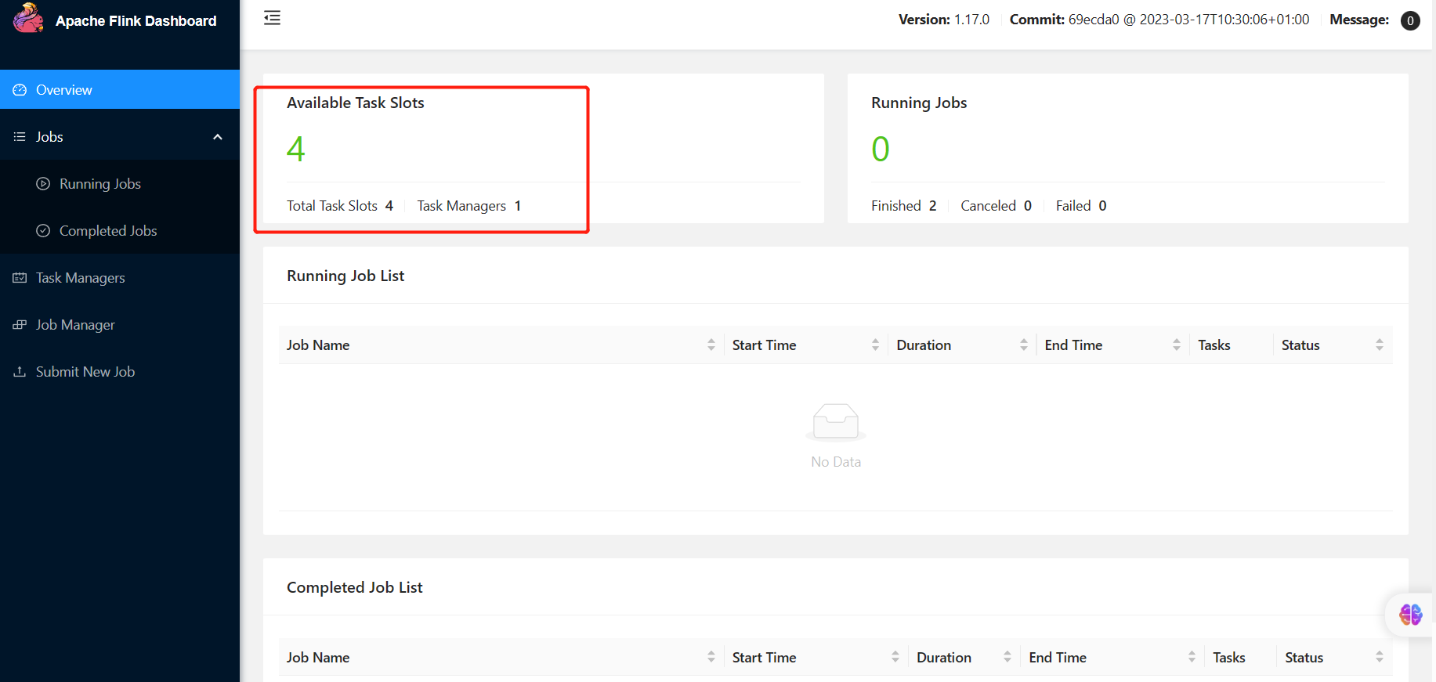The width and height of the screenshot is (1436, 682).
Task: Collapse the Jobs submenu chevron
Action: [218, 137]
